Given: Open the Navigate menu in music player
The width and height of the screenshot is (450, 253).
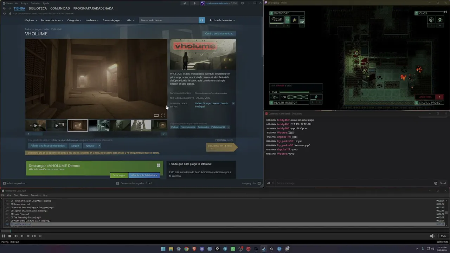Looking at the screenshot, I should [x=24, y=195].
